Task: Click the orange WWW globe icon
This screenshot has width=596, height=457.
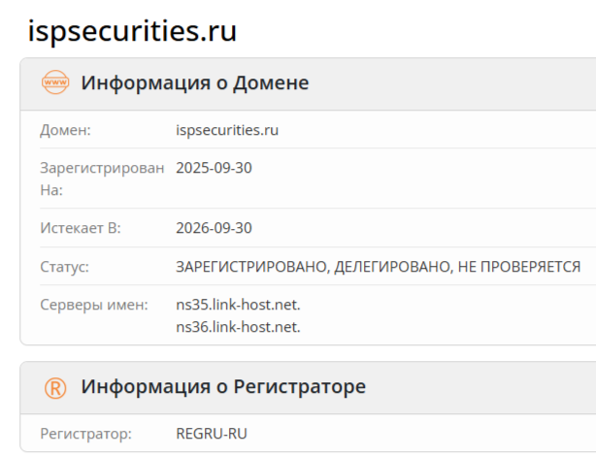Action: [x=55, y=83]
